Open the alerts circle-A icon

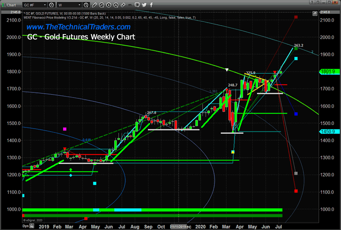click(116, 5)
